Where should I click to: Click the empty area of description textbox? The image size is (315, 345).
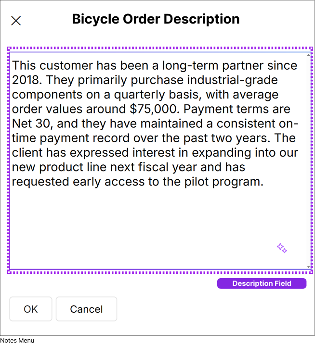click(x=144, y=226)
